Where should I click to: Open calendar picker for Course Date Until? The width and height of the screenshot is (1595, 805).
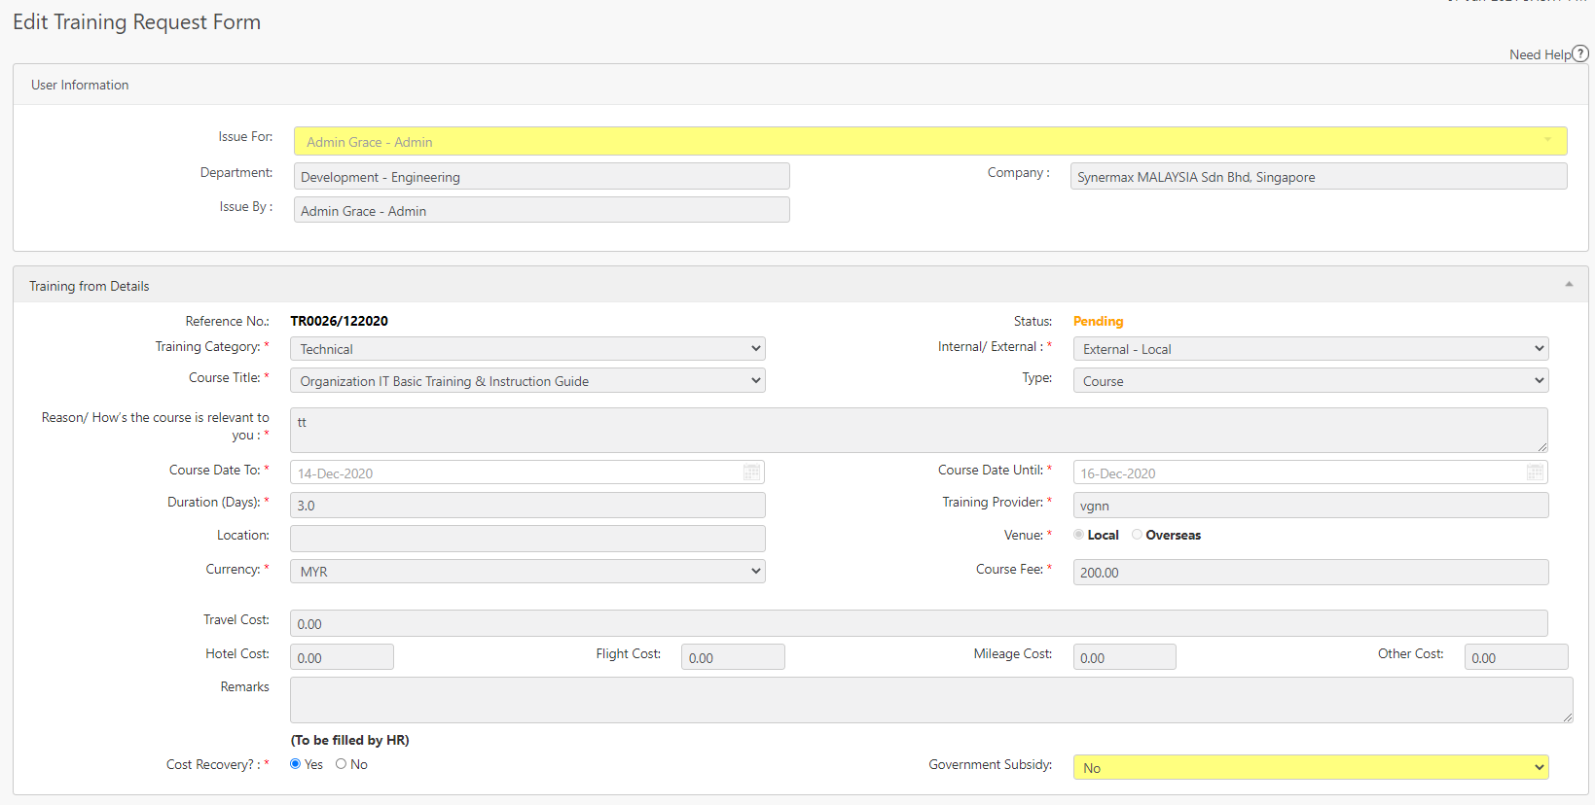pos(1535,472)
